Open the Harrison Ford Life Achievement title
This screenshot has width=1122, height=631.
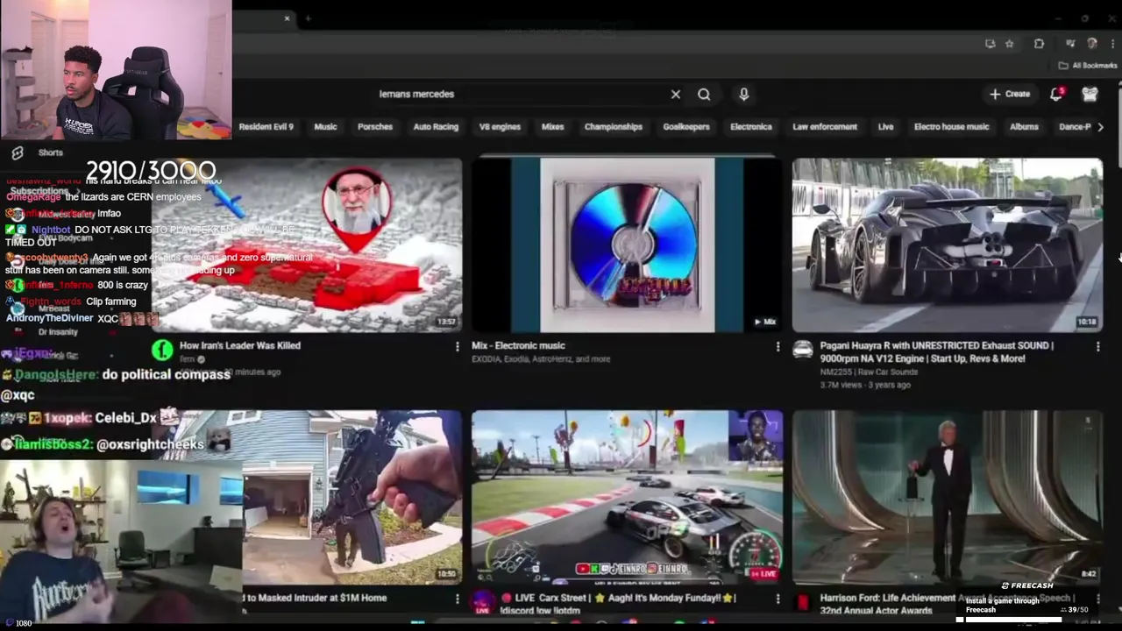tap(947, 604)
